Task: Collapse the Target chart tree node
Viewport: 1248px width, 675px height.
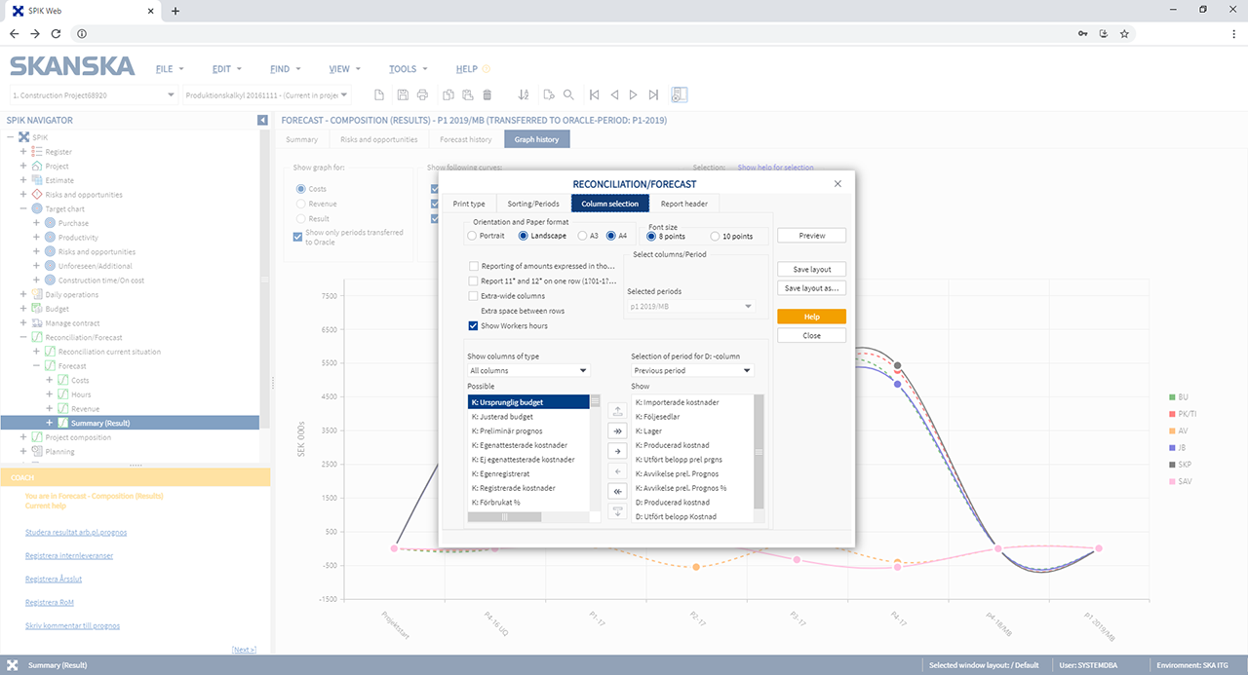Action: 23,209
